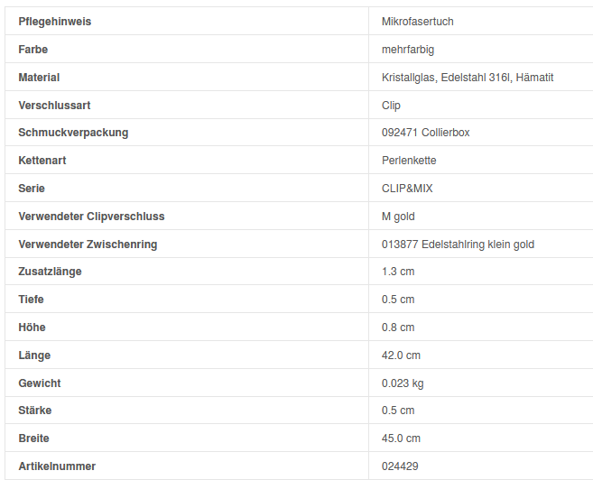Viewport: 593px width, 480px height.
Task: Click 013877 Edelstahlring klein gold text
Action: (458, 245)
